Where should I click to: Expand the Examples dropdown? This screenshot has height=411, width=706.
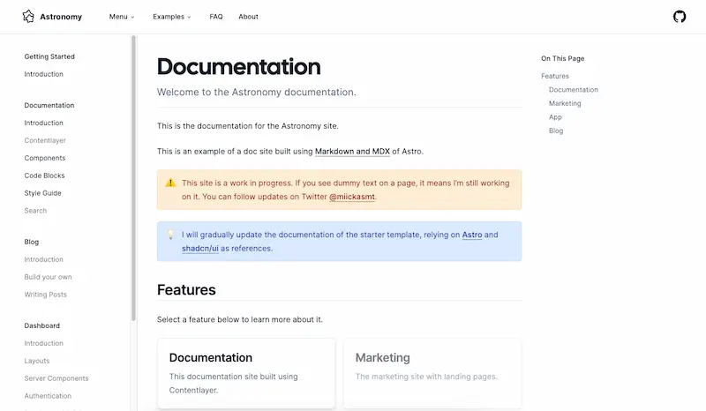coord(171,17)
